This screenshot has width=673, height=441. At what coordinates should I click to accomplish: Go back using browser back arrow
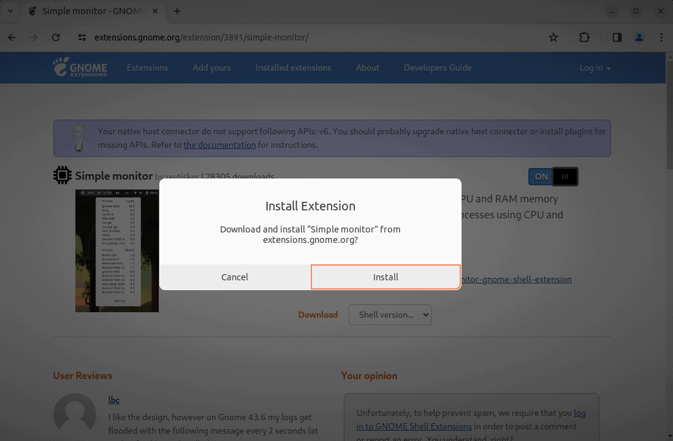click(x=12, y=37)
